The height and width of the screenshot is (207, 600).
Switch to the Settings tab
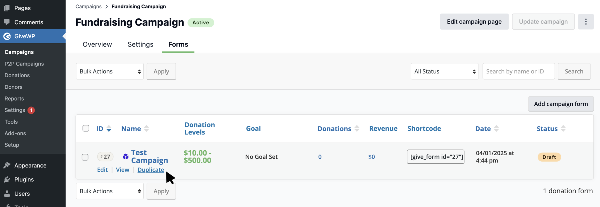point(140,44)
